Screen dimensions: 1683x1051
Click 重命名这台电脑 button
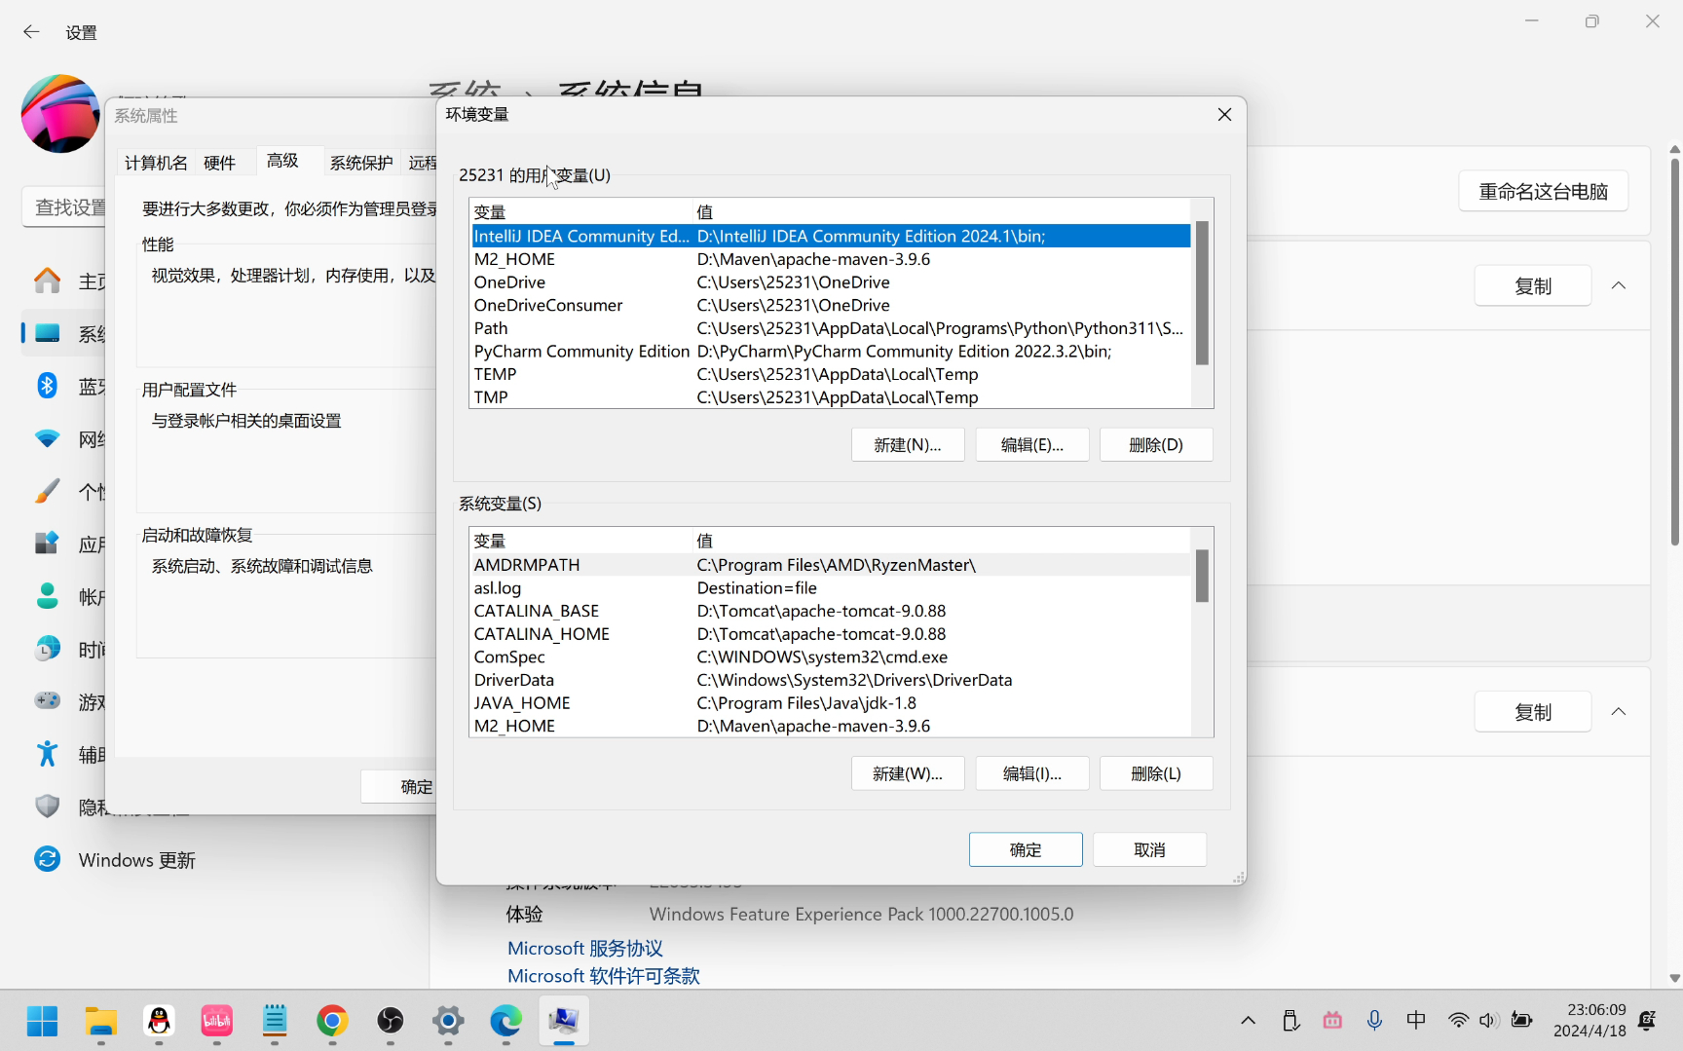[1543, 192]
